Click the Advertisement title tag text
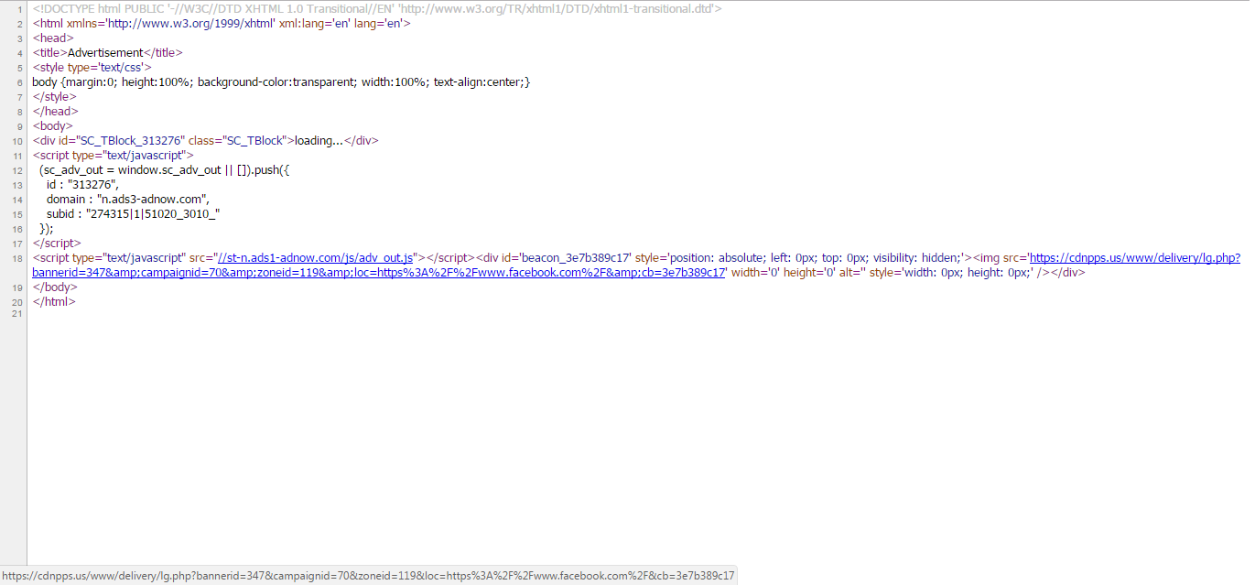Image resolution: width=1255 pixels, height=585 pixels. pyautogui.click(x=107, y=53)
